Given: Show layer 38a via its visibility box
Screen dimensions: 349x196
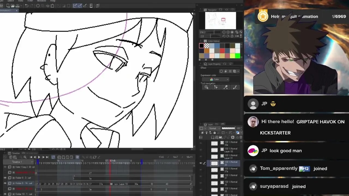Looking at the screenshot, I should [201, 143].
